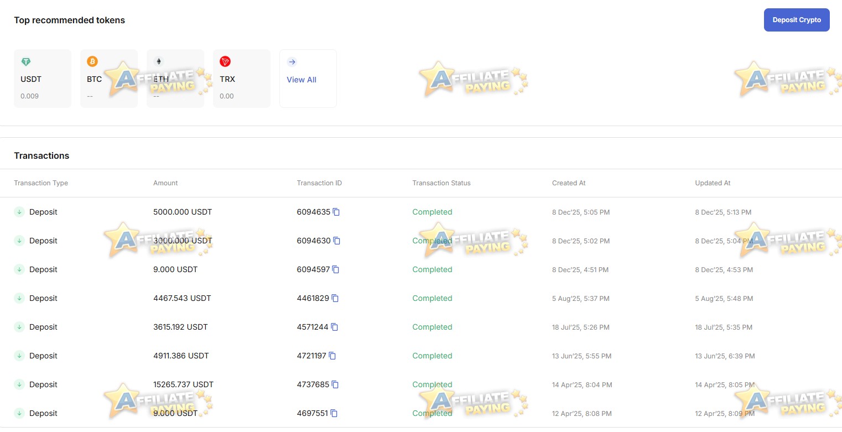Click the Transaction ID column header

(319, 183)
